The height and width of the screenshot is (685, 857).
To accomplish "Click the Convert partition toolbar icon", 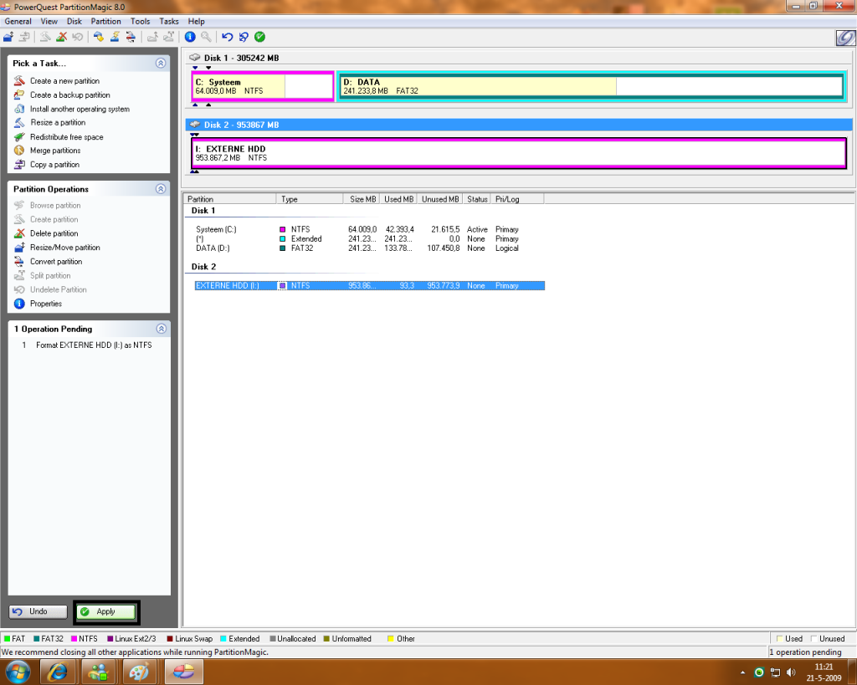I will coord(131,37).
